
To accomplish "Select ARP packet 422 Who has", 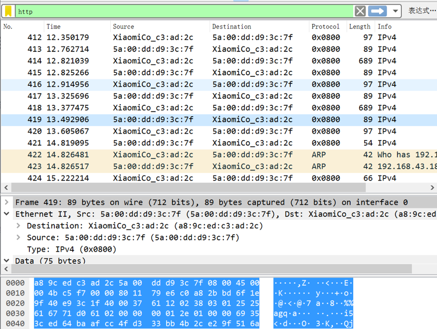I will pyautogui.click(x=219, y=155).
